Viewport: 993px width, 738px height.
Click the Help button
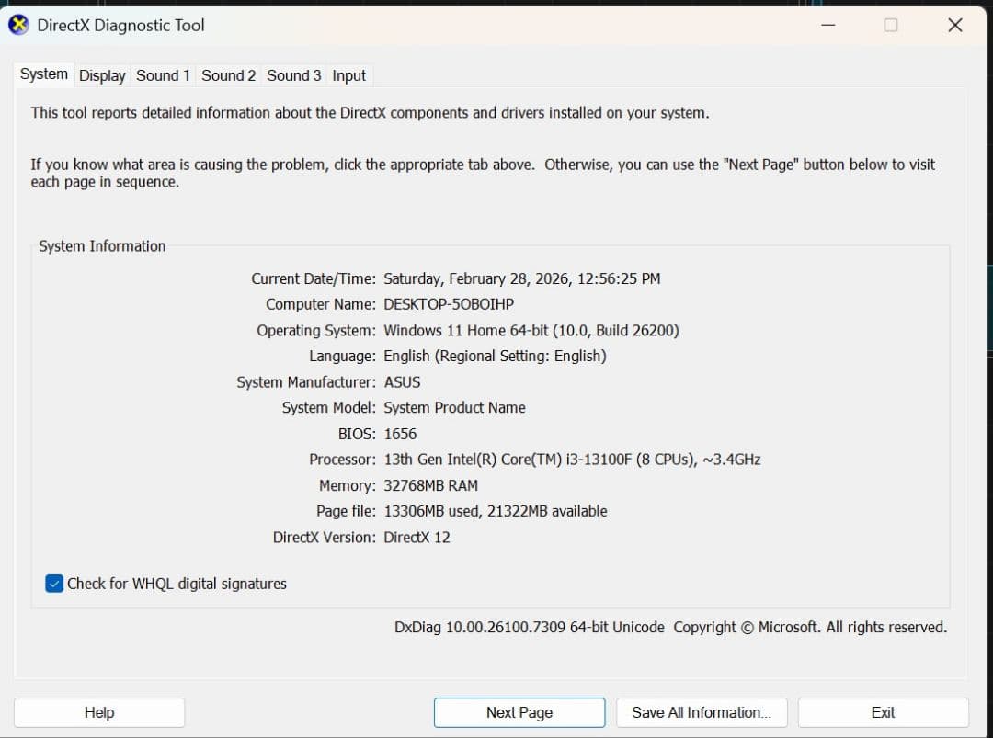99,712
